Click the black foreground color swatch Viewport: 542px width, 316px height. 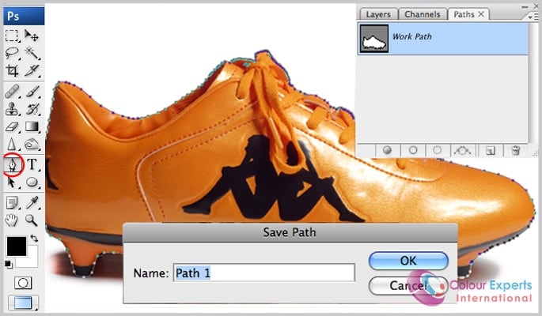coord(17,246)
